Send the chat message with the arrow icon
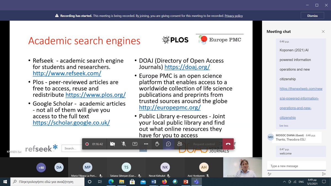Image resolution: width=331 pixels, height=186 pixels. [323, 174]
